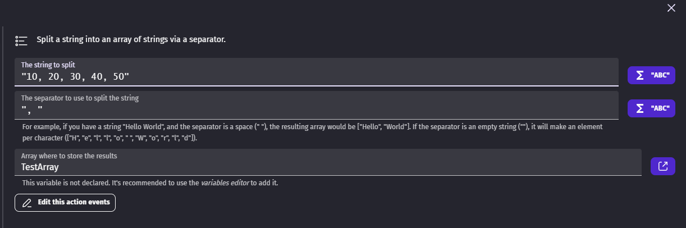686x228 pixels.
Task: Open expression editor for the string to split
Action: tap(651, 75)
